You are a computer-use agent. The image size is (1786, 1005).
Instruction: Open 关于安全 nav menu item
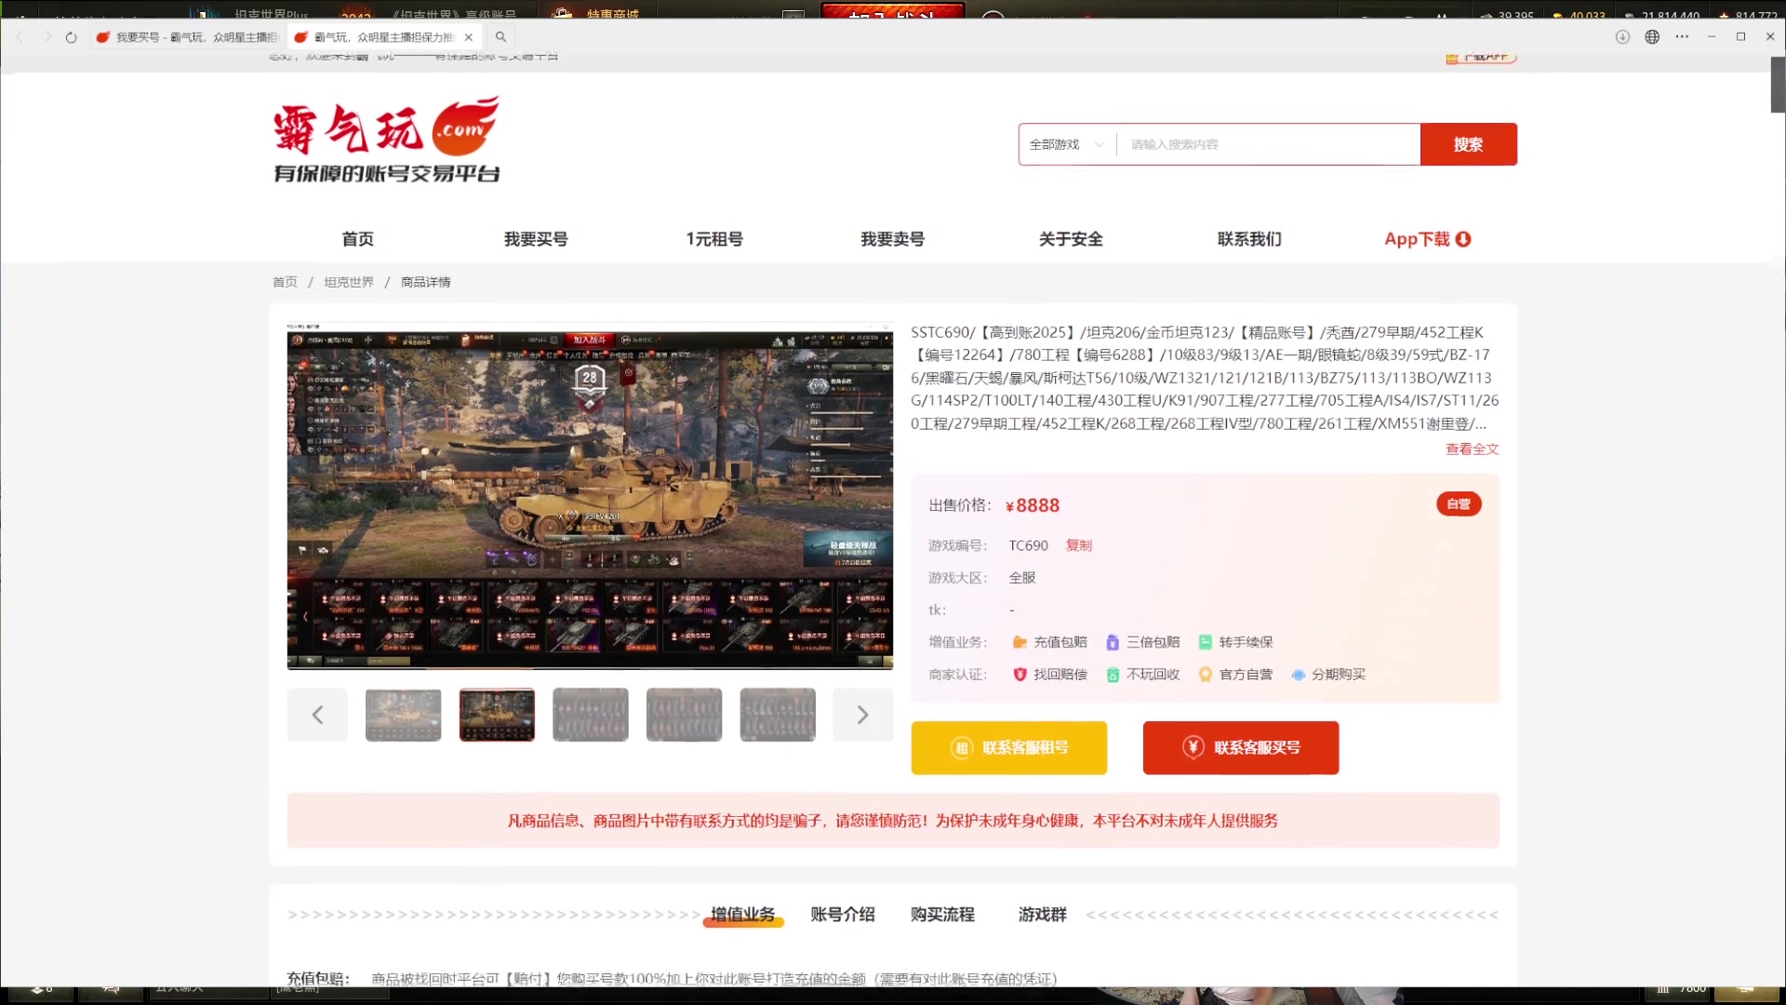pyautogui.click(x=1071, y=239)
